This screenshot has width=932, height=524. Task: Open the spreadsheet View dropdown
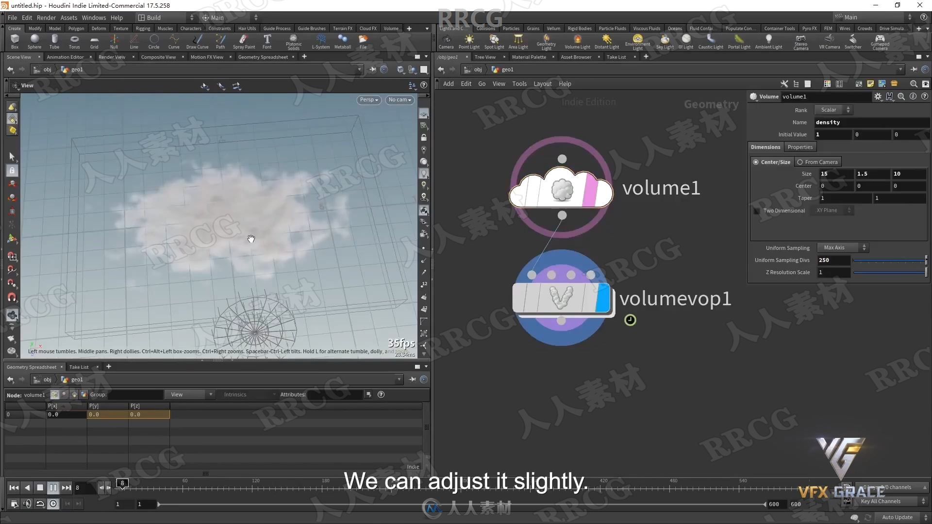pos(189,395)
